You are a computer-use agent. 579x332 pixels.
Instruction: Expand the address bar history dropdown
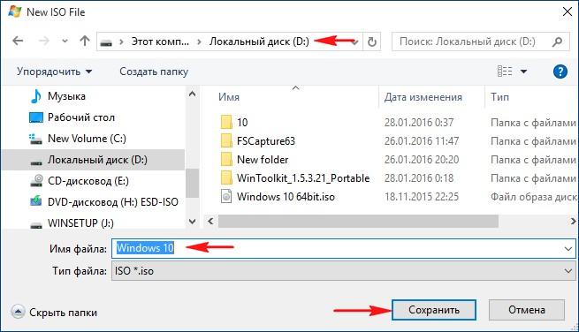[x=355, y=41]
